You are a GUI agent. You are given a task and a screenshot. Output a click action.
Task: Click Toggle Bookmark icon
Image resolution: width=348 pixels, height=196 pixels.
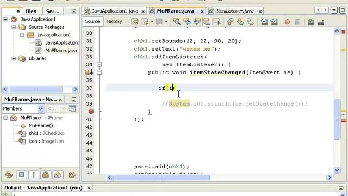click(x=250, y=22)
